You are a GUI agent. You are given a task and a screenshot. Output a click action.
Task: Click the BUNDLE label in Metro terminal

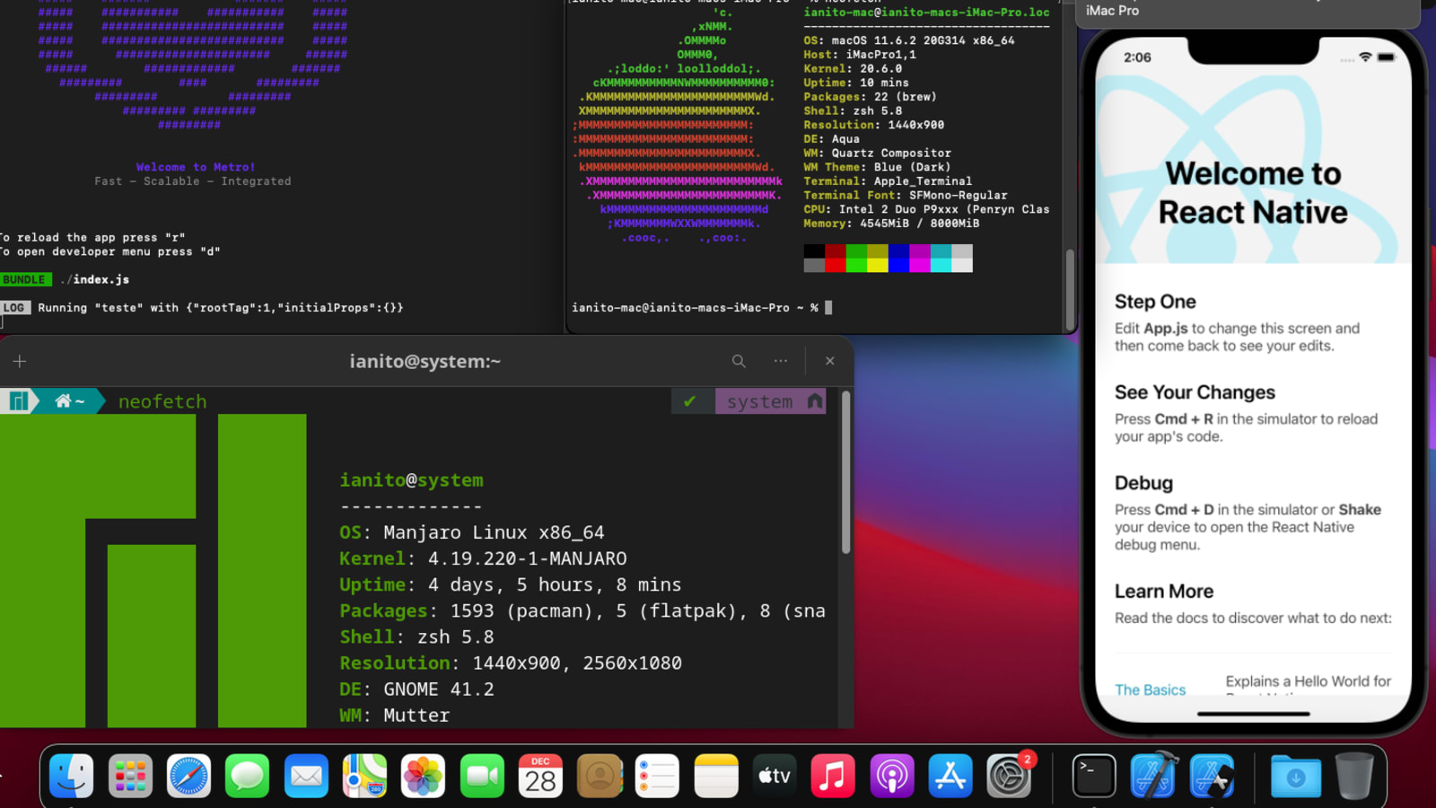26,280
